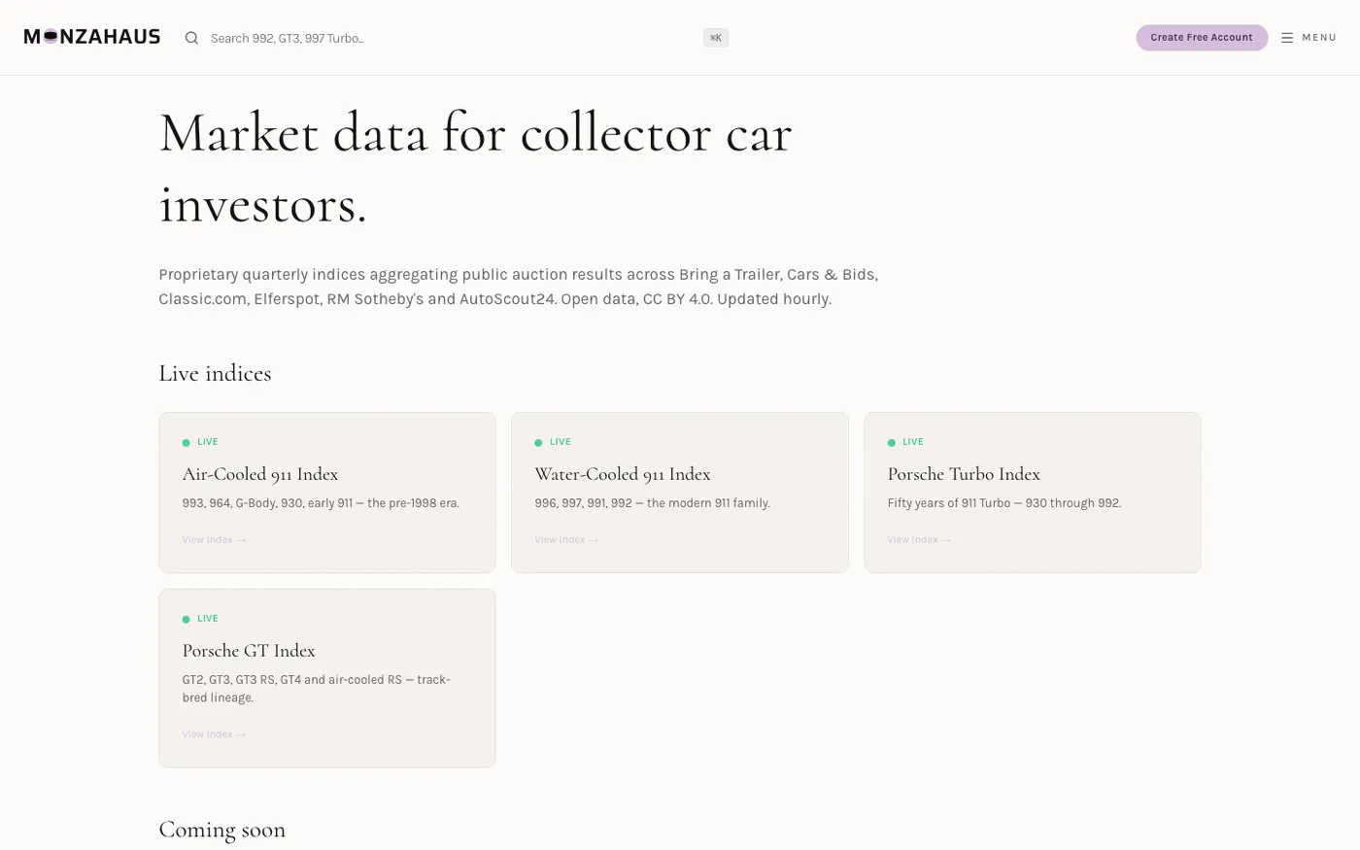Open View index link under Water-Cooled 911

(566, 540)
